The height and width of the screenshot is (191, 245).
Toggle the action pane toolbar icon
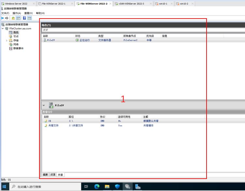(x=30, y=18)
